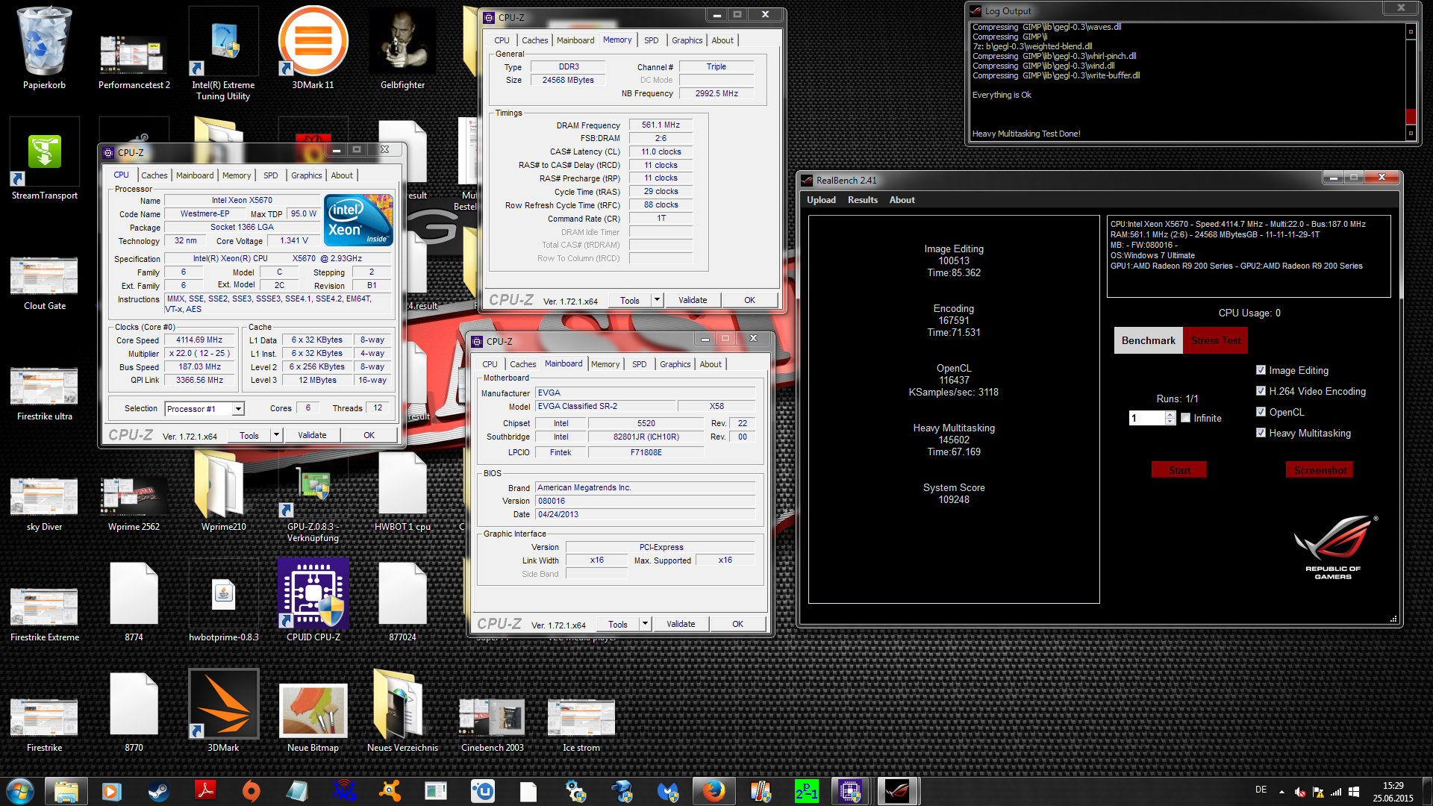Click OK in the Memory CPU-Z window
The width and height of the screenshot is (1433, 806).
[x=749, y=300]
